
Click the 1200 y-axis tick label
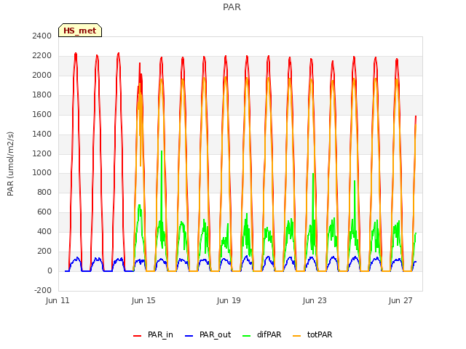click(x=42, y=153)
